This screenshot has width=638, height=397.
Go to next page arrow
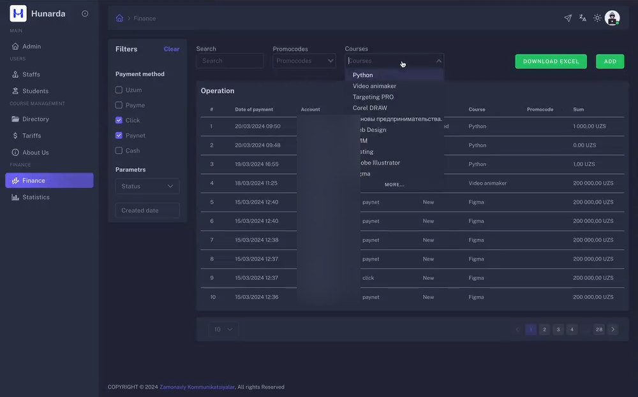pos(612,329)
